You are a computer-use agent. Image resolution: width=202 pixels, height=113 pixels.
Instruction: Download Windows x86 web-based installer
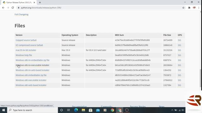31,85
